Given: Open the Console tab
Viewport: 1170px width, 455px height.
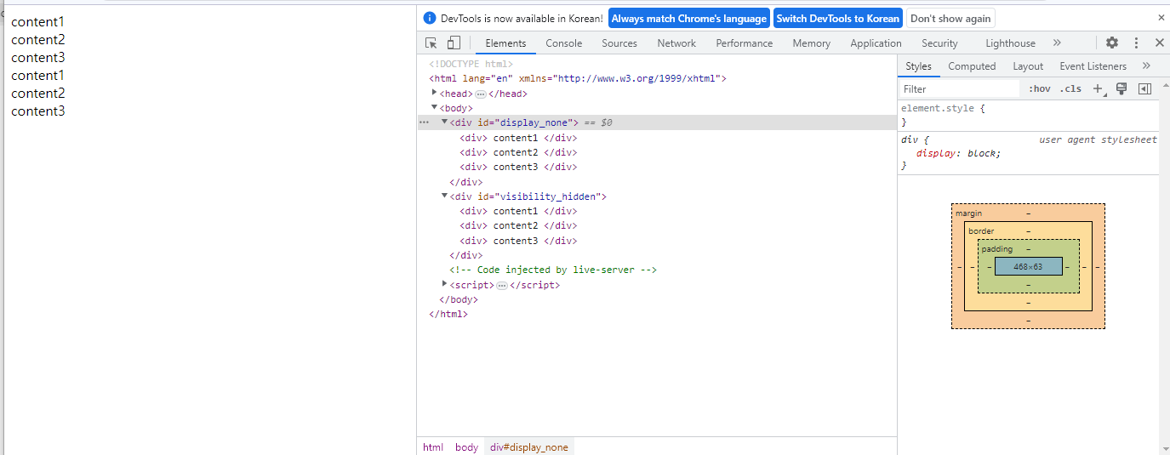Looking at the screenshot, I should [564, 43].
